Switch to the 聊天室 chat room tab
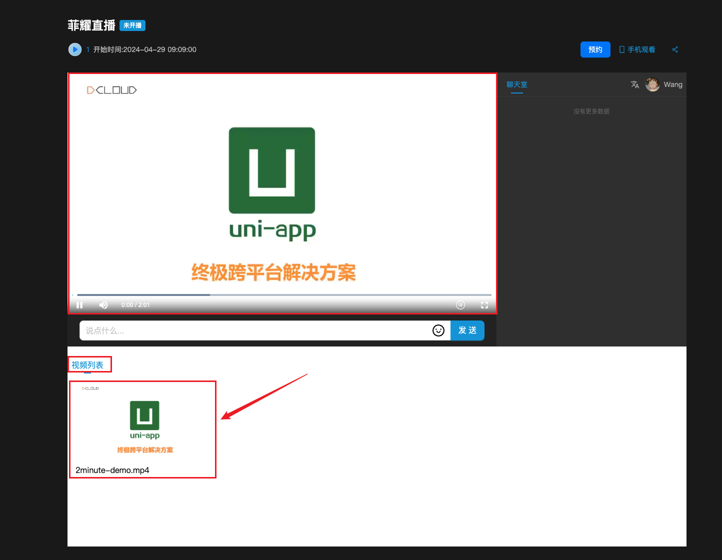The width and height of the screenshot is (722, 560). 516,84
